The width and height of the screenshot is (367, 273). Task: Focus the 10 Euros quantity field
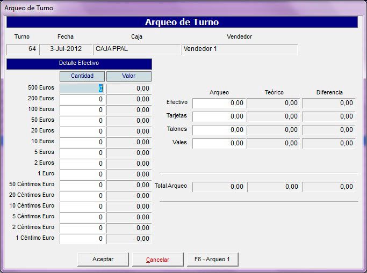(x=82, y=142)
